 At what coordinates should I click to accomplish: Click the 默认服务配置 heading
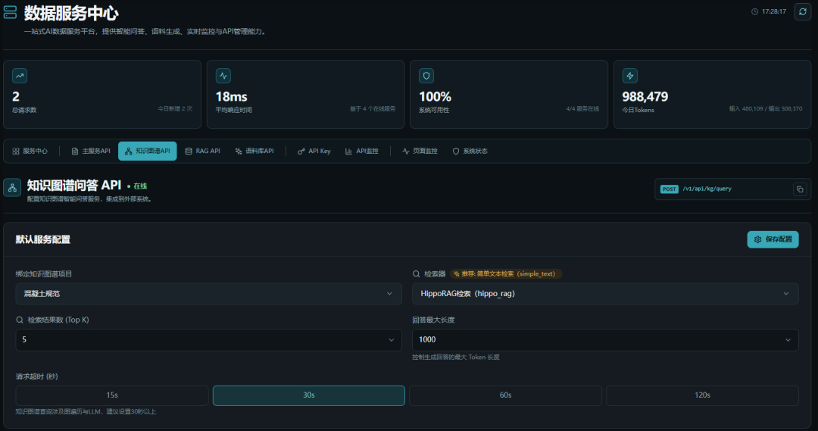pos(42,239)
